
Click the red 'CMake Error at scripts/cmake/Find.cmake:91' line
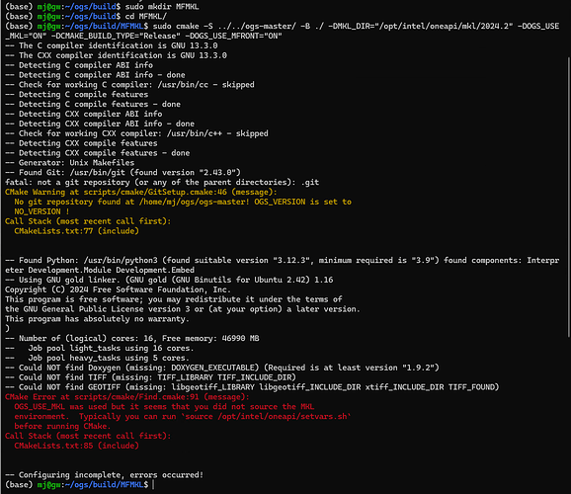[x=127, y=397]
